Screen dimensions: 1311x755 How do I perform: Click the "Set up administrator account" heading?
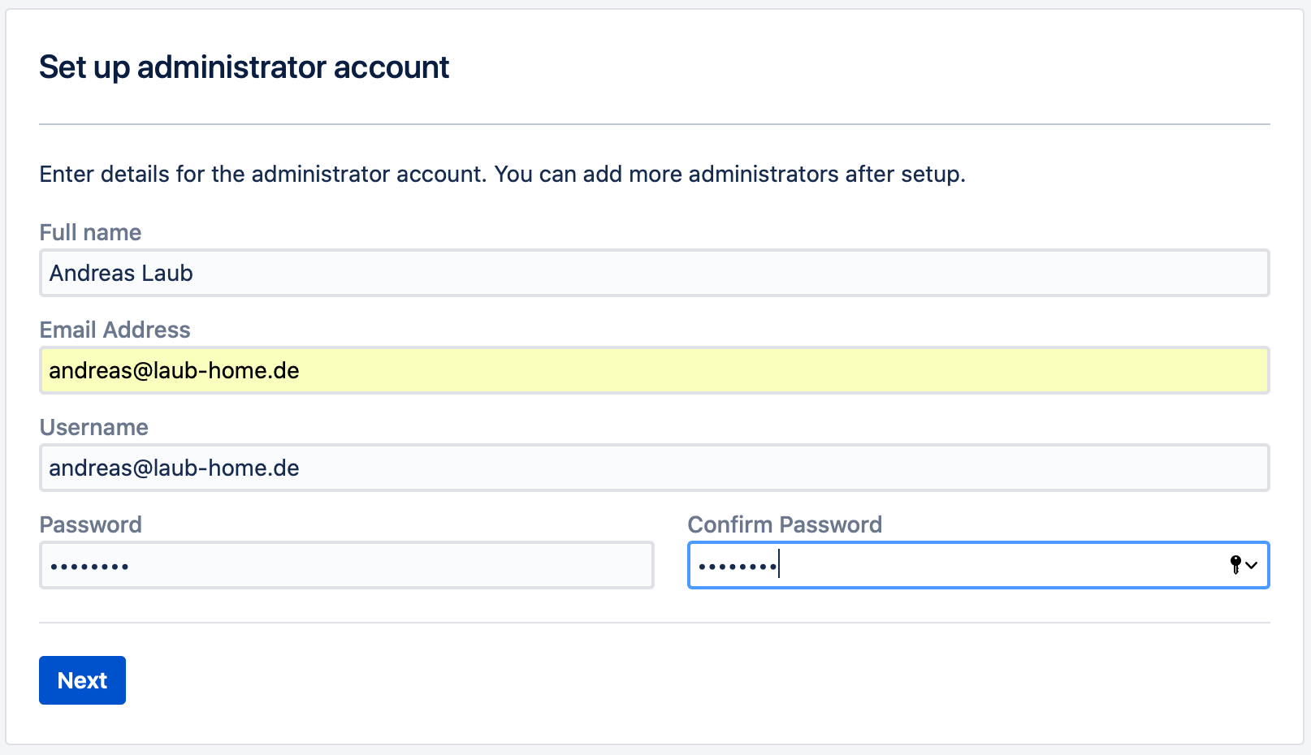click(x=244, y=67)
